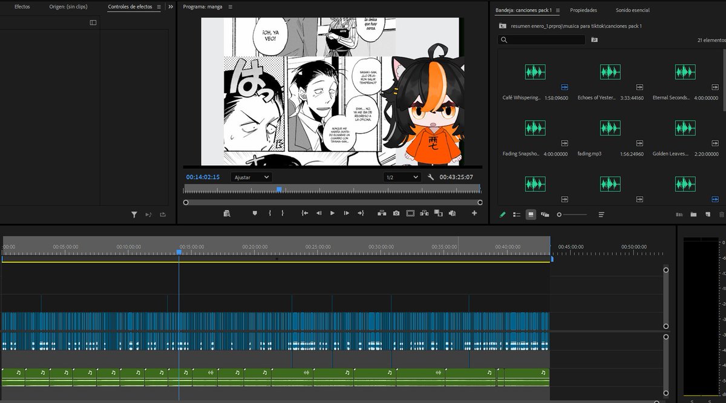Viewport: 726px width, 403px height.
Task: Click usage badge under Café Whispering thumbnail
Action: [564, 87]
